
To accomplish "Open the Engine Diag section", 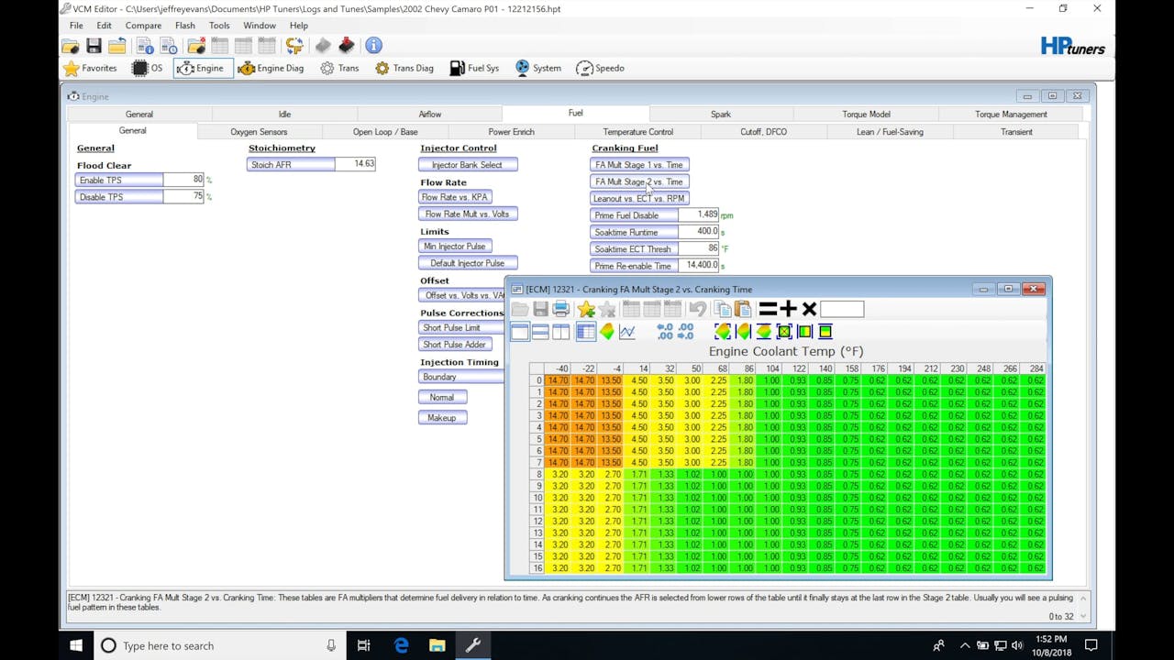I will coord(271,68).
